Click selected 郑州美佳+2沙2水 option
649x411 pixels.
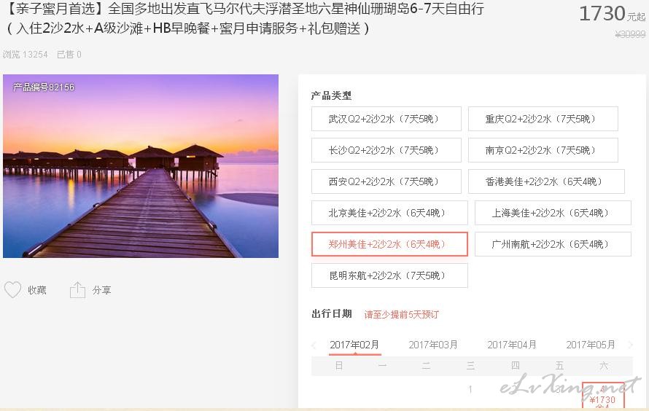pyautogui.click(x=389, y=244)
